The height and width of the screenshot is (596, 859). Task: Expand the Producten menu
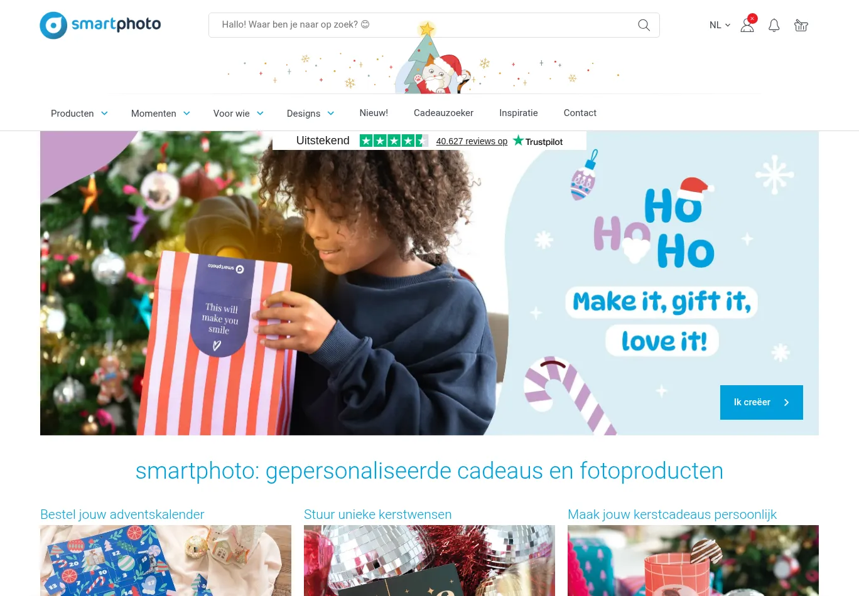79,113
